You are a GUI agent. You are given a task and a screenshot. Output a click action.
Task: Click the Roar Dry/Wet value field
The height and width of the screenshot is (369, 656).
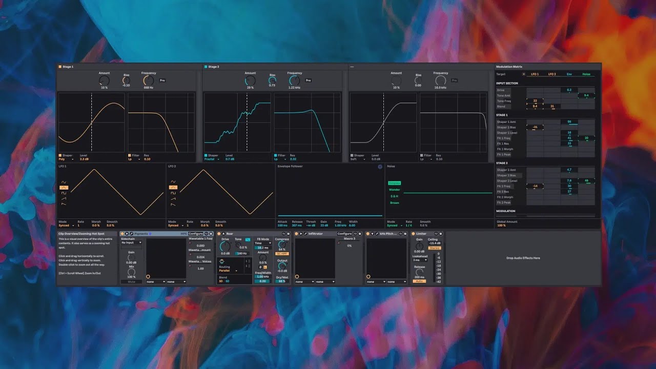click(282, 281)
